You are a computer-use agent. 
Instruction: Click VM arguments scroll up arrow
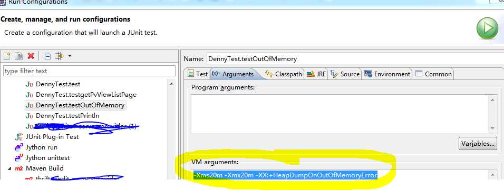(492, 175)
